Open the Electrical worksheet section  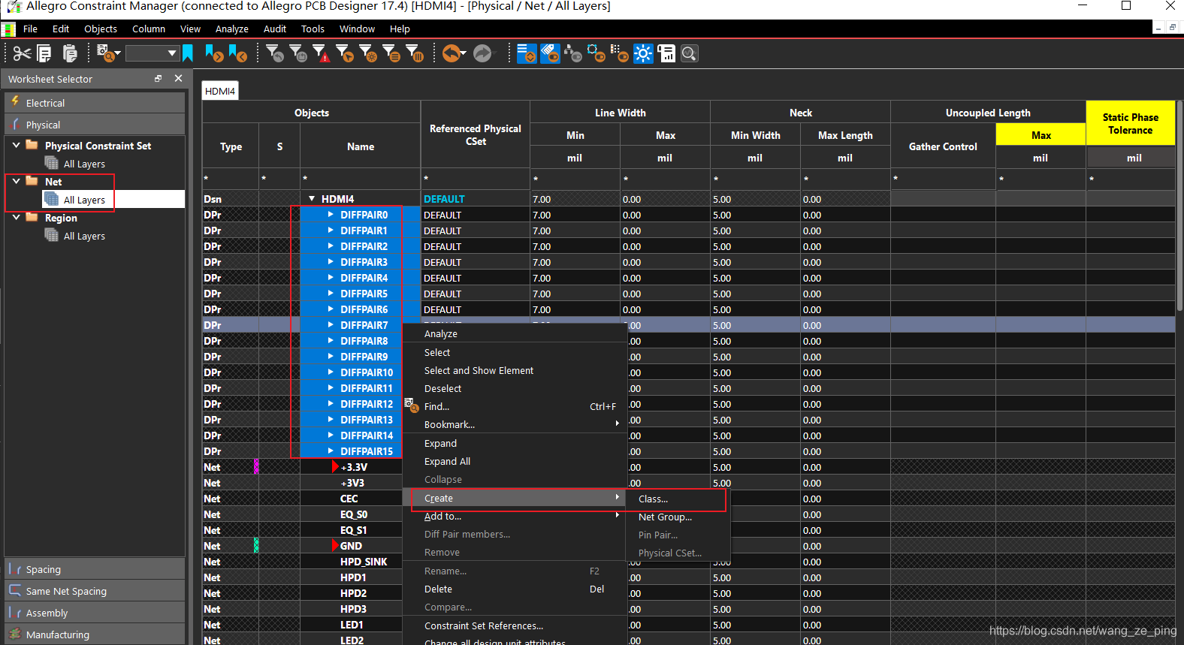click(95, 103)
